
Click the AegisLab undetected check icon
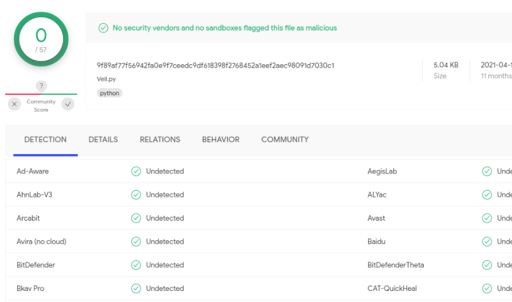click(x=487, y=171)
